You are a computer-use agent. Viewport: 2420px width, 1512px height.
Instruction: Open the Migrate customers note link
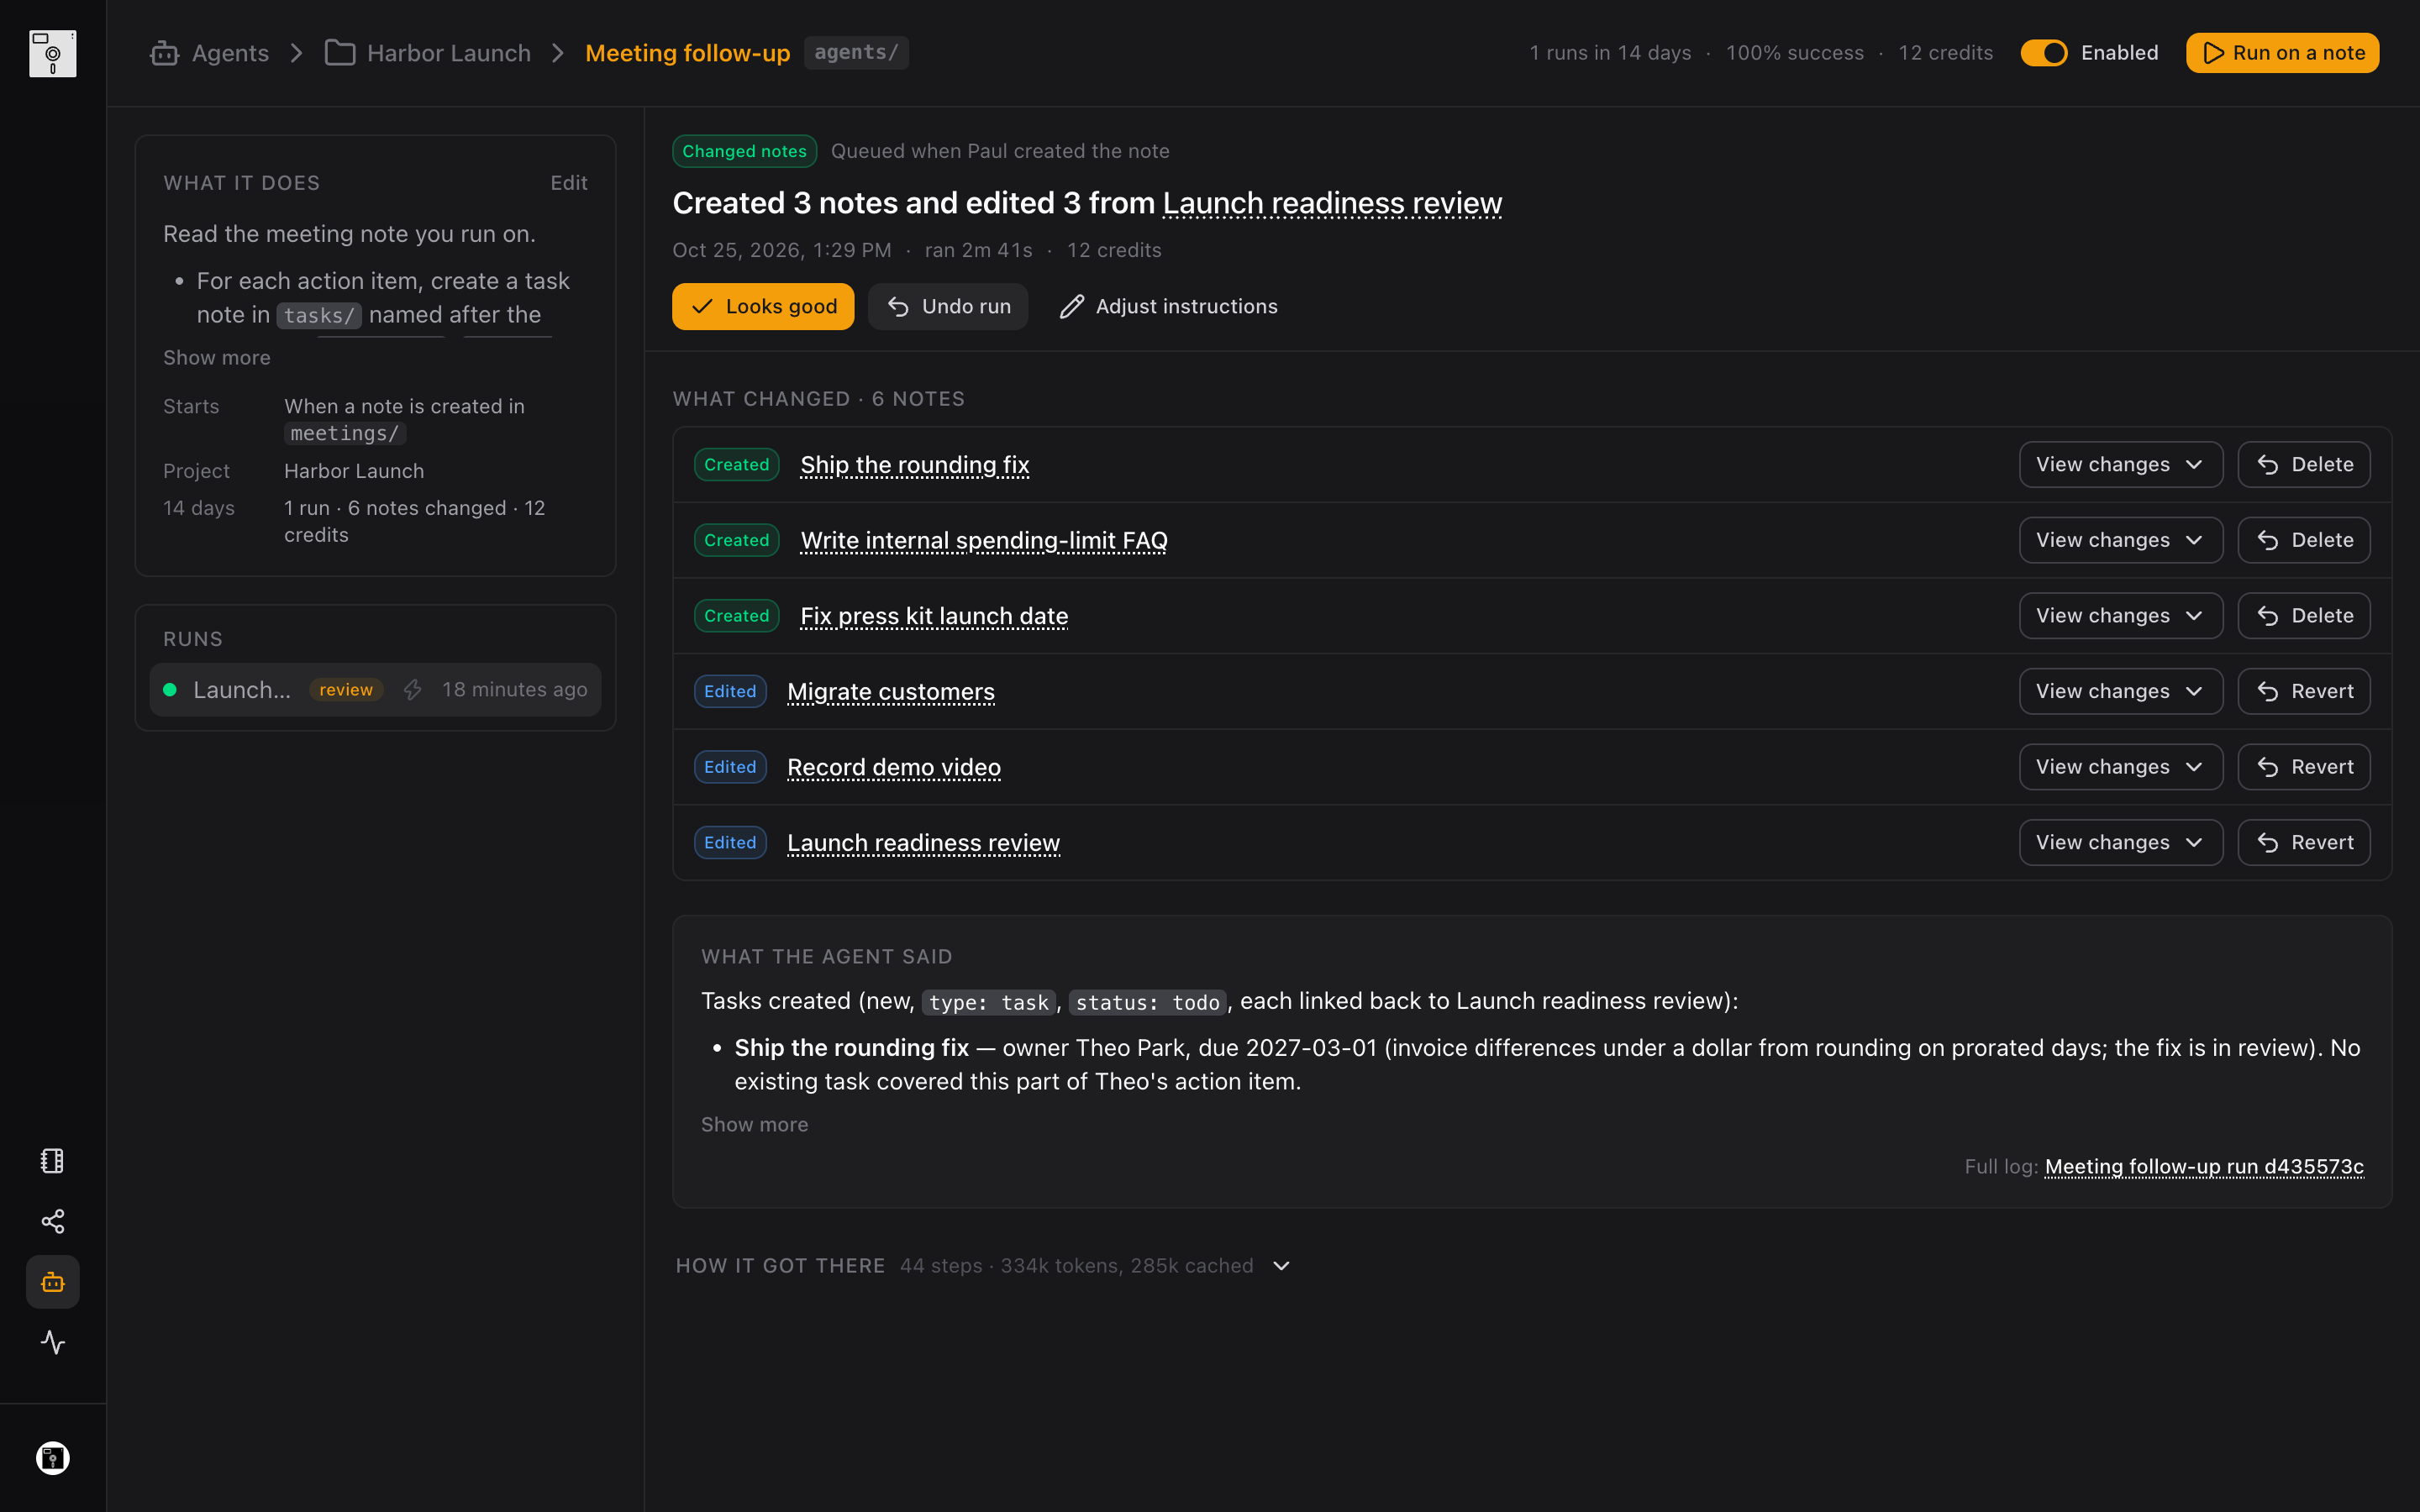pos(891,691)
